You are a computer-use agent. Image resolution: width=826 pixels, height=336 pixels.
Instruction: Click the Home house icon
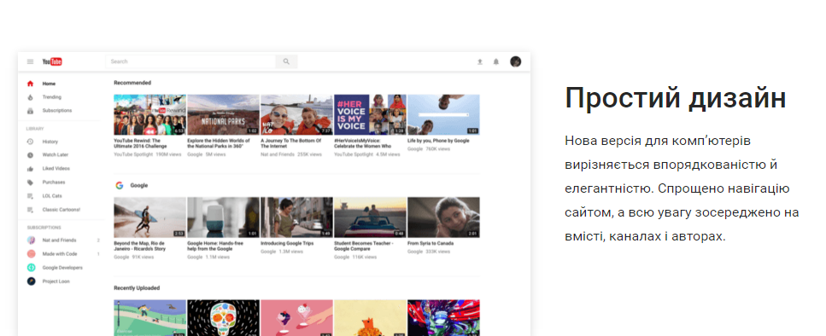30,84
